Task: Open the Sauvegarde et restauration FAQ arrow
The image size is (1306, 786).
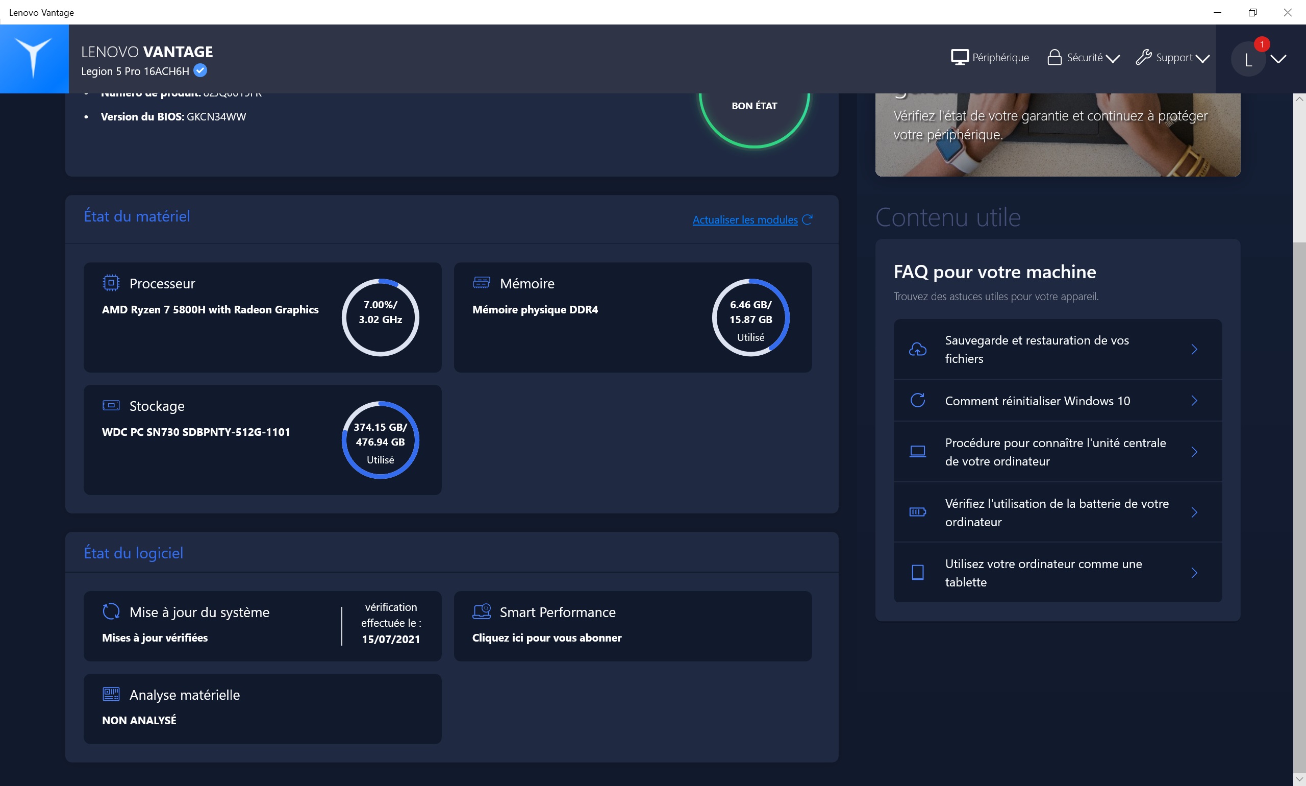Action: (x=1194, y=349)
